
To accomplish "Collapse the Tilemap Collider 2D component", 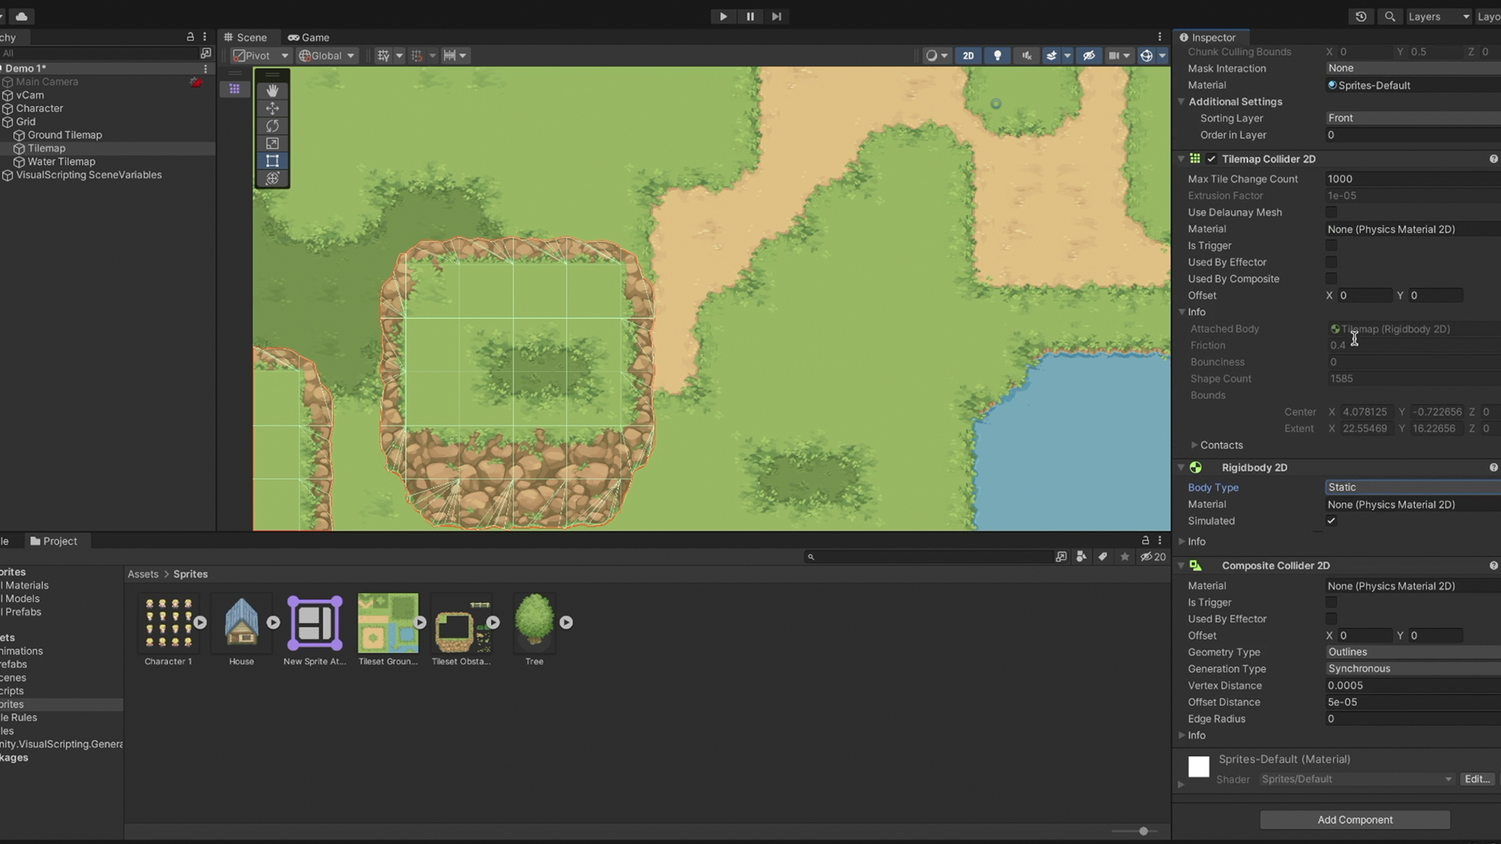I will (x=1181, y=159).
